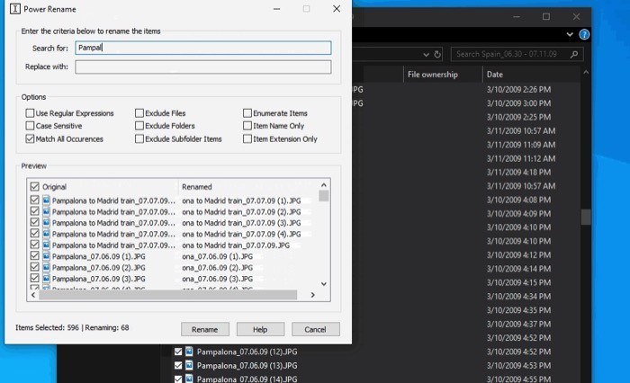Click file icon of Pampalona_07.06.09 (3).JPG in preview
Screen dimensions: 630x383
(46, 279)
